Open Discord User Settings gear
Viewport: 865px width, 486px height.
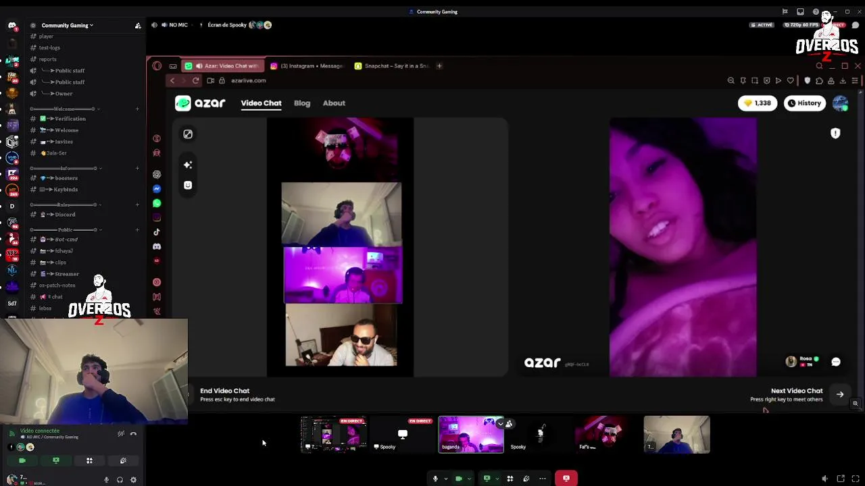133,480
